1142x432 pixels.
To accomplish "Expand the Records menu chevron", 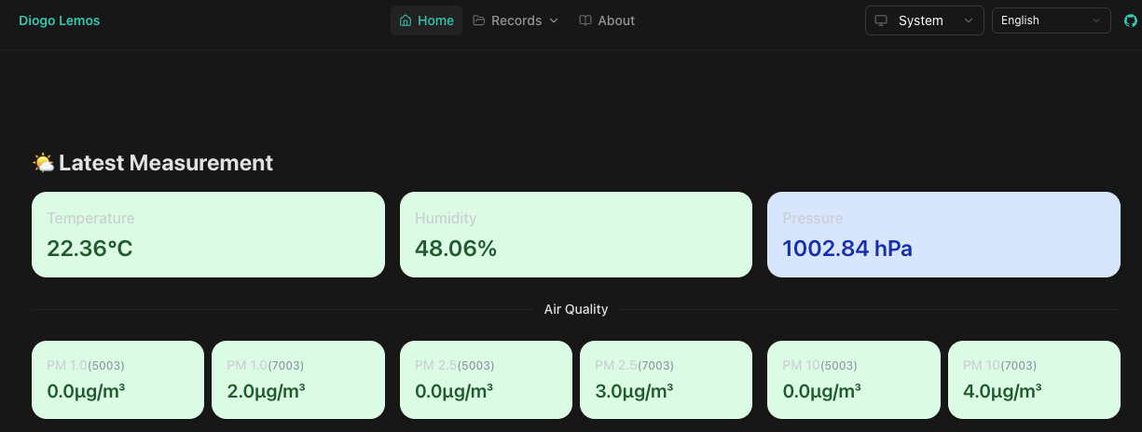I will click(554, 20).
